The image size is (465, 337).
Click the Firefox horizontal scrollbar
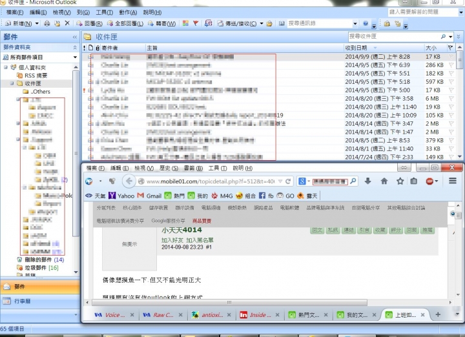coord(229,302)
